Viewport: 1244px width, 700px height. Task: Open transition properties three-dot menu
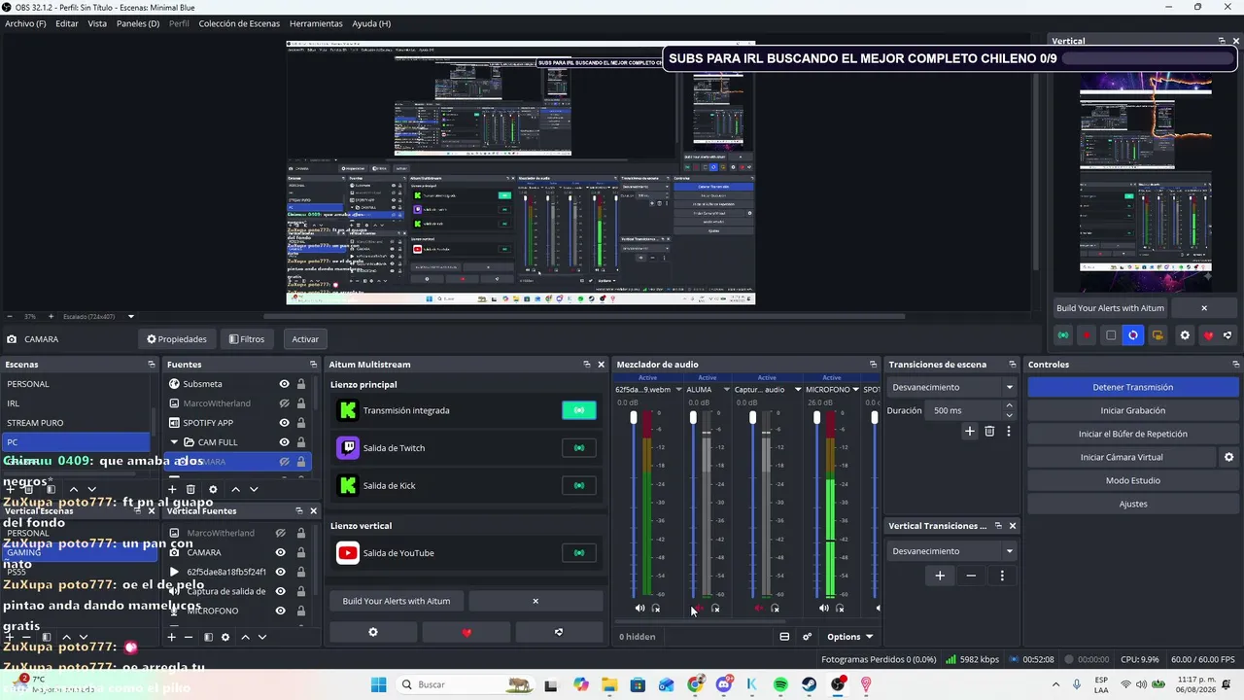1009,431
